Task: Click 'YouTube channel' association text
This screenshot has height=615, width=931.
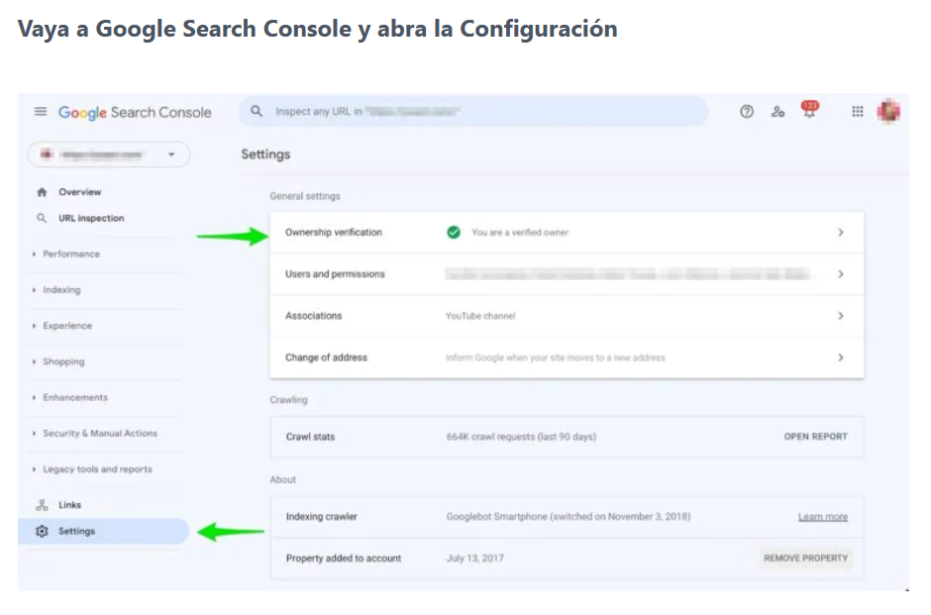Action: [x=481, y=316]
